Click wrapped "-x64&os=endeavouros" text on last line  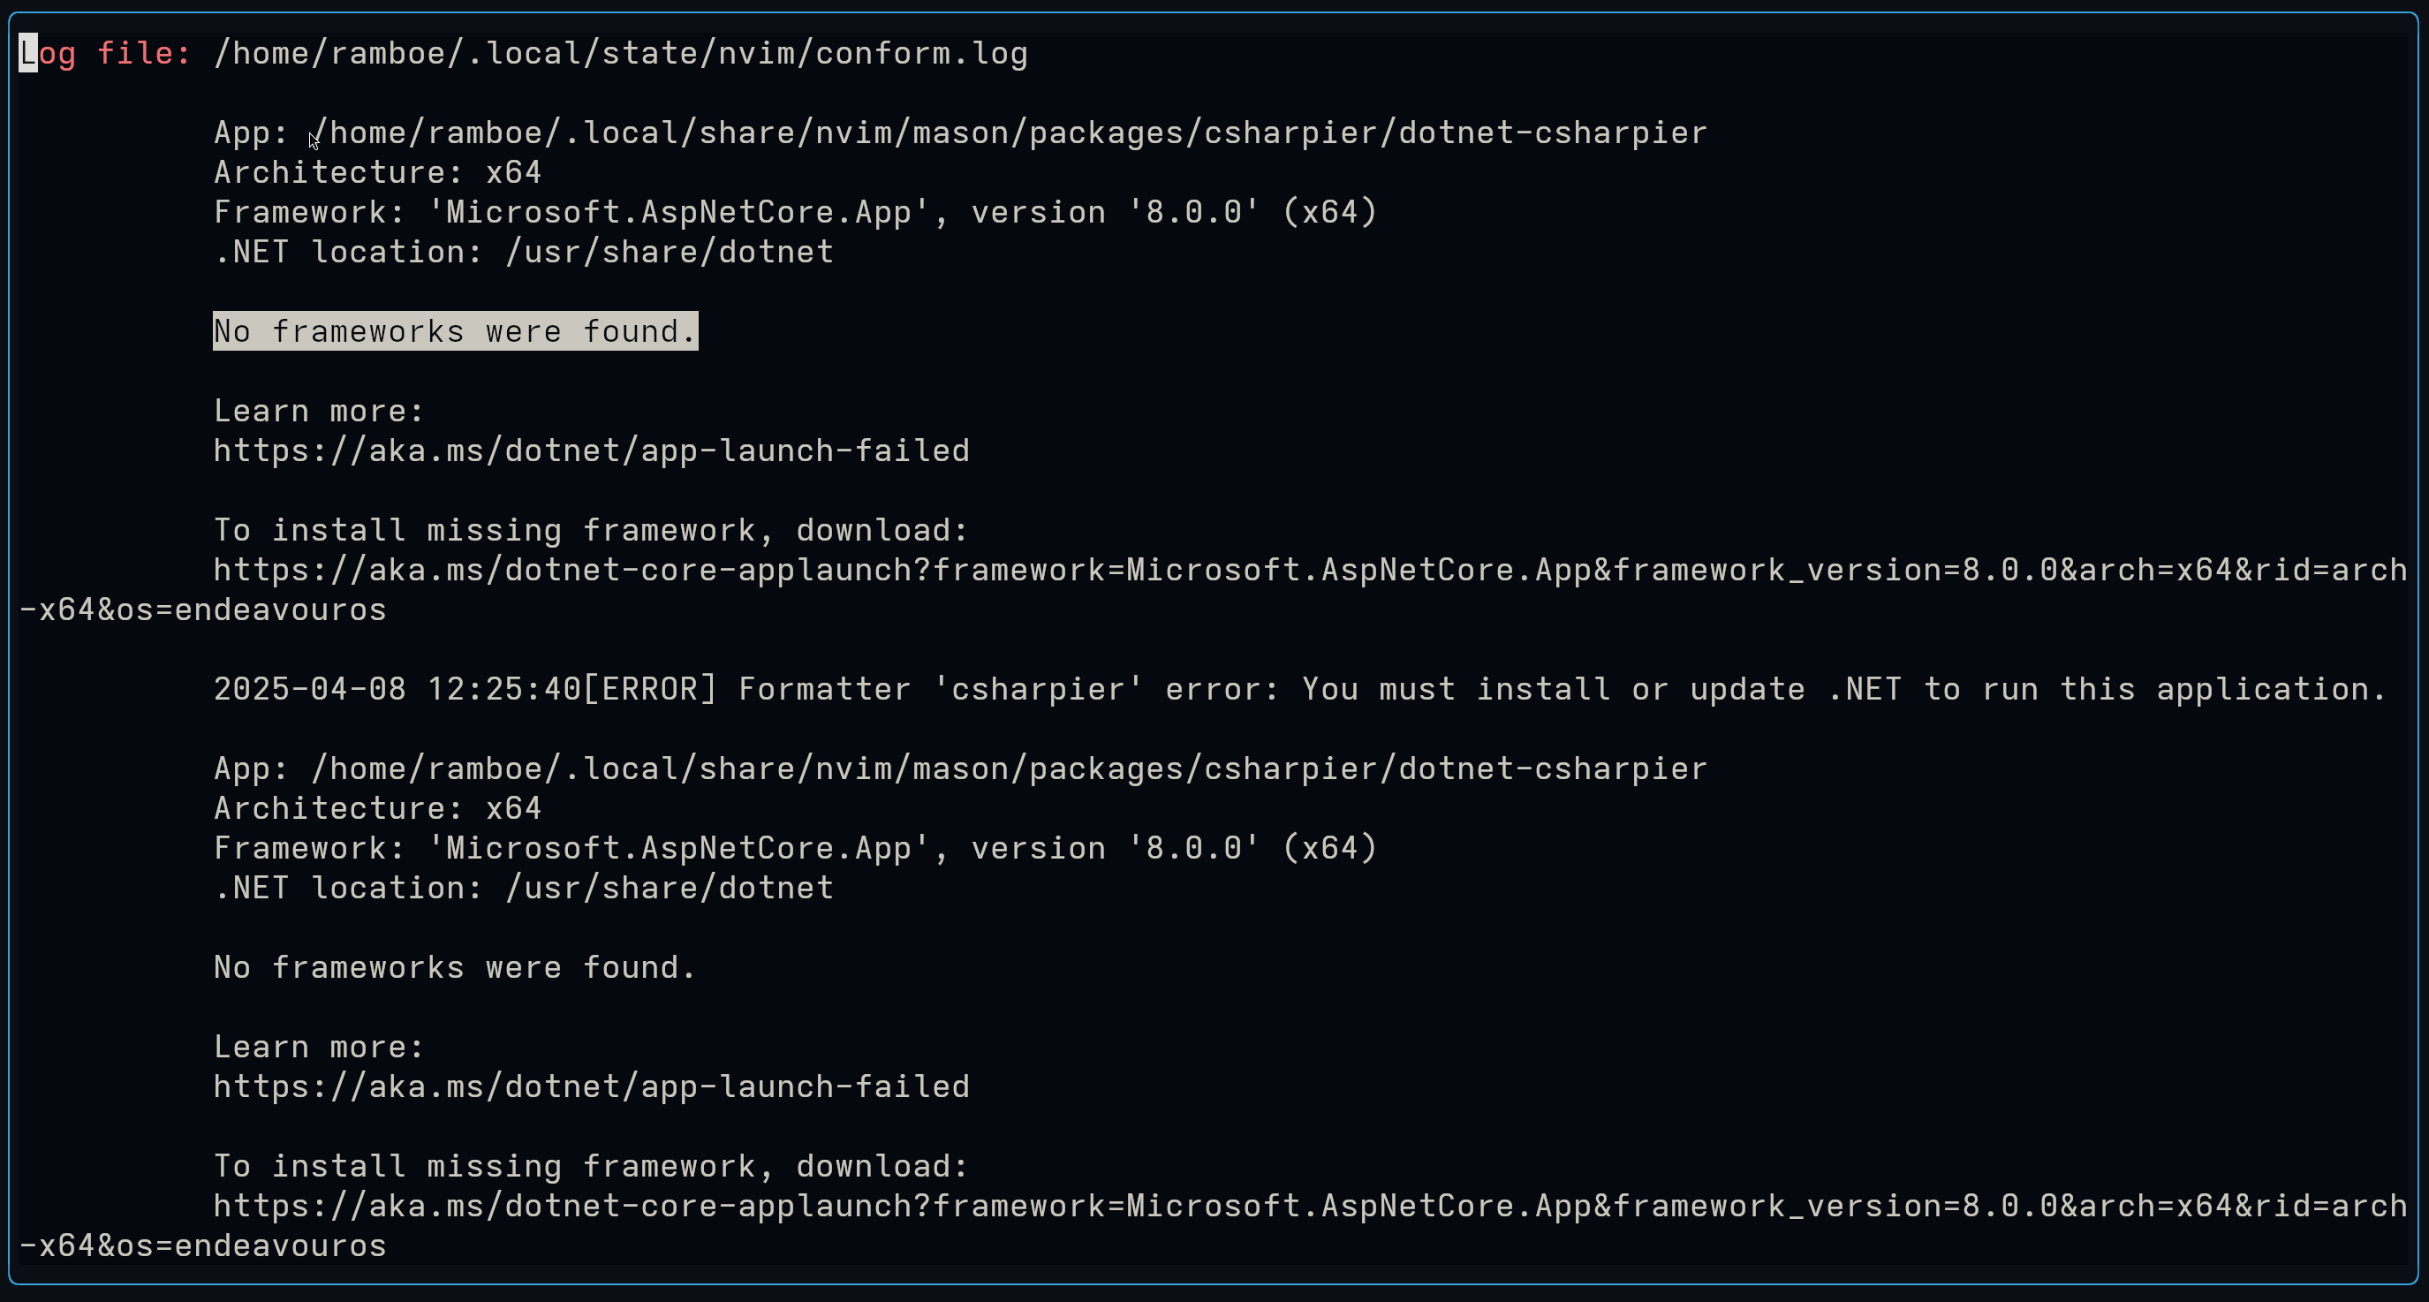coord(203,1246)
